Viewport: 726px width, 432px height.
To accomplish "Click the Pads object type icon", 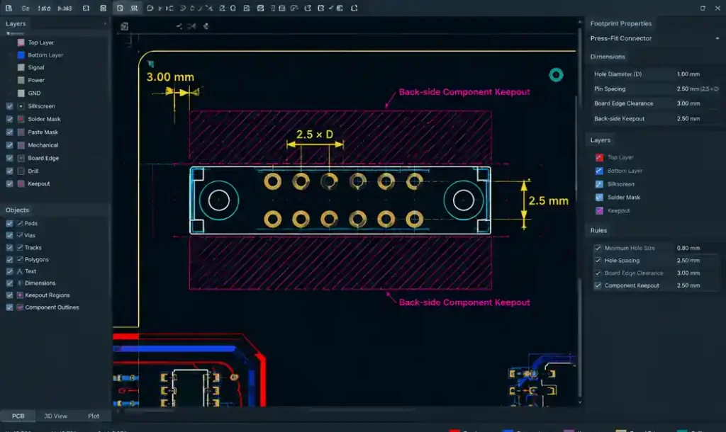I will click(20, 223).
